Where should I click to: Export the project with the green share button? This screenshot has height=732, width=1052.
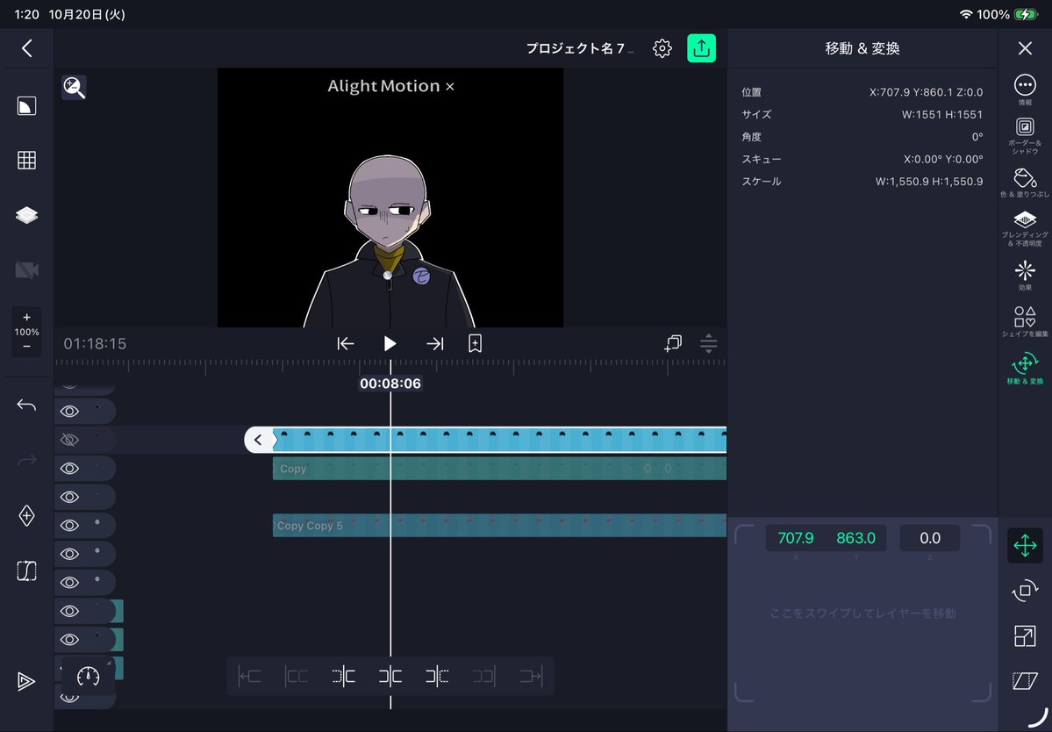pos(702,48)
